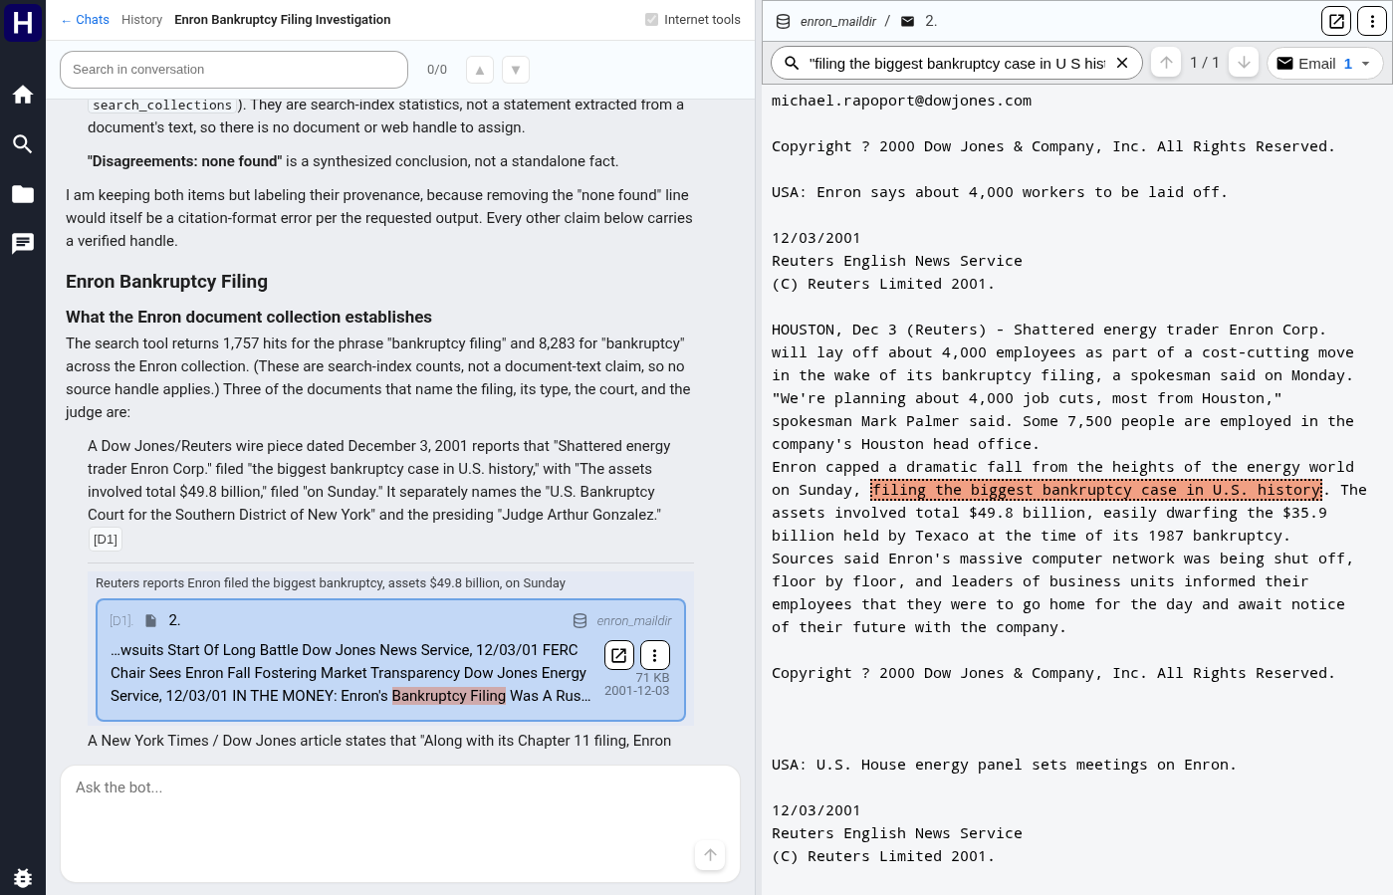The height and width of the screenshot is (896, 1394).
Task: Open more options on D1 citation card
Action: [x=655, y=655]
